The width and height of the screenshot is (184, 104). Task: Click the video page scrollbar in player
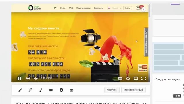point(149,11)
